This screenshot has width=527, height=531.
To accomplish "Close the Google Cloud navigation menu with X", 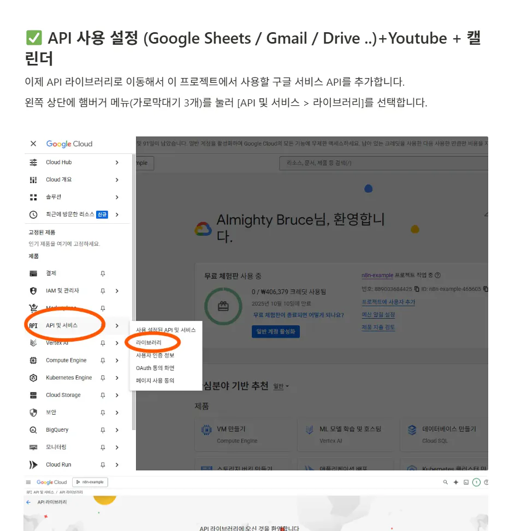I will (33, 144).
